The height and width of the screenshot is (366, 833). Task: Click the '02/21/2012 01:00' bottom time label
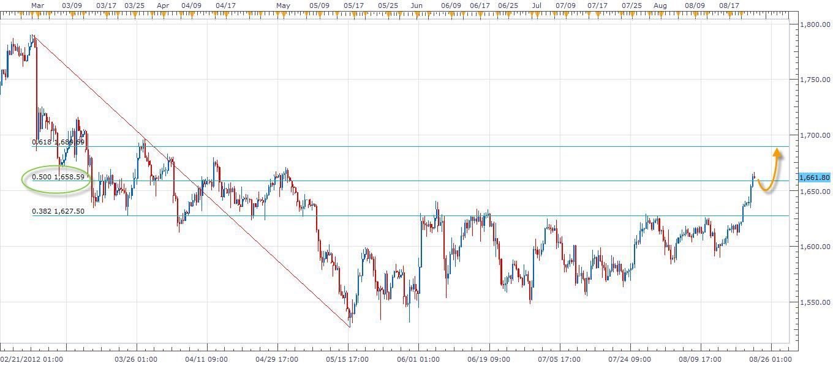(x=31, y=359)
